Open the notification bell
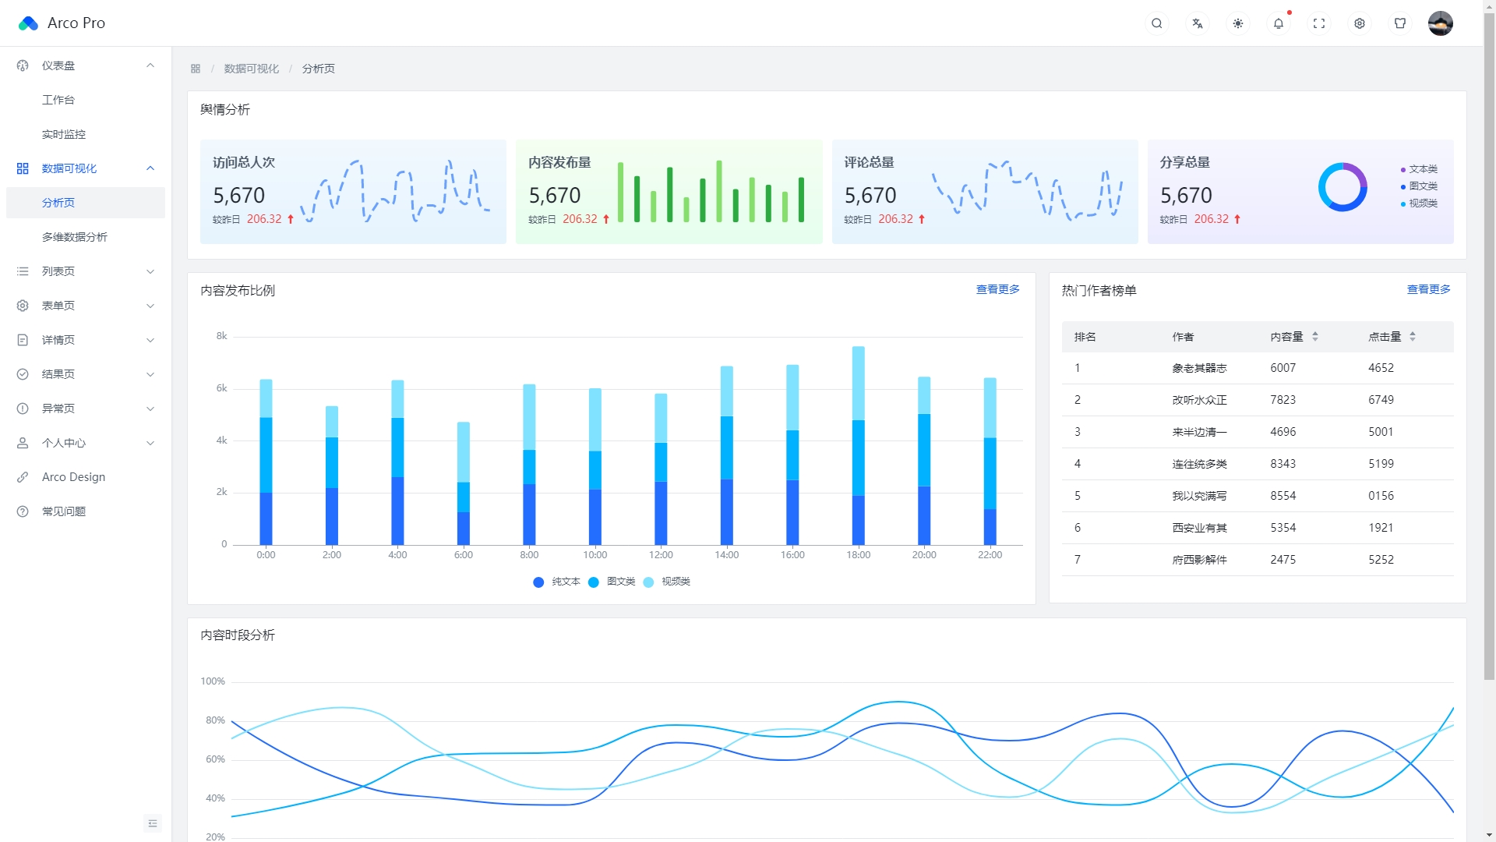The height and width of the screenshot is (842, 1496). 1279,23
